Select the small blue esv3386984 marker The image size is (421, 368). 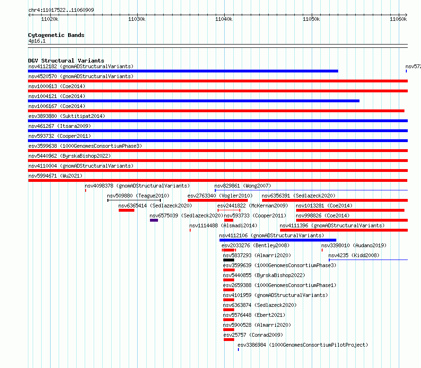(238, 350)
